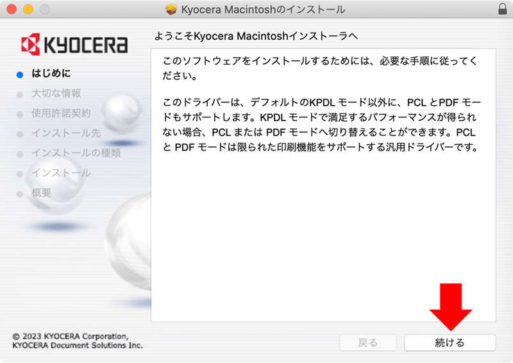Select the 概要 step in the sidebar

pyautogui.click(x=41, y=193)
